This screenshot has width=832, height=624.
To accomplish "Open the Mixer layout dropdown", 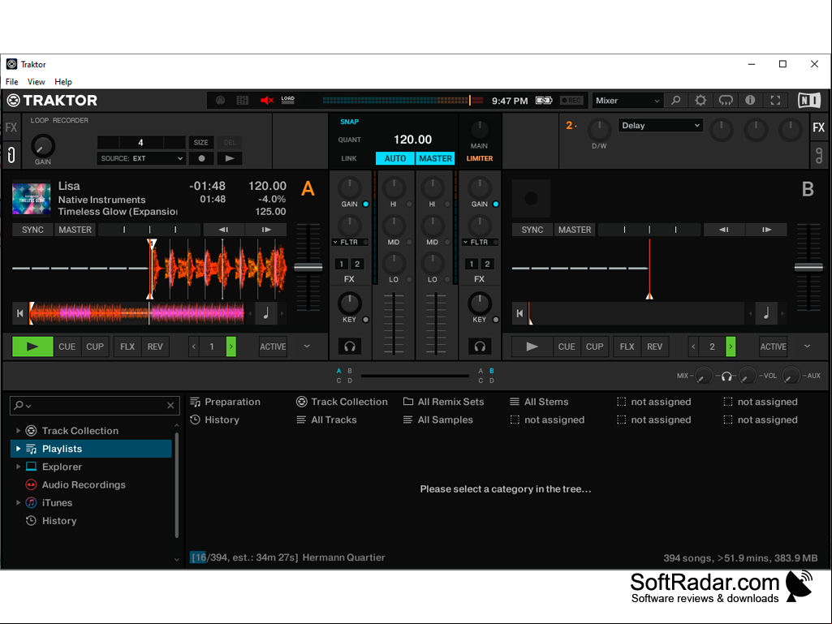I will (627, 101).
